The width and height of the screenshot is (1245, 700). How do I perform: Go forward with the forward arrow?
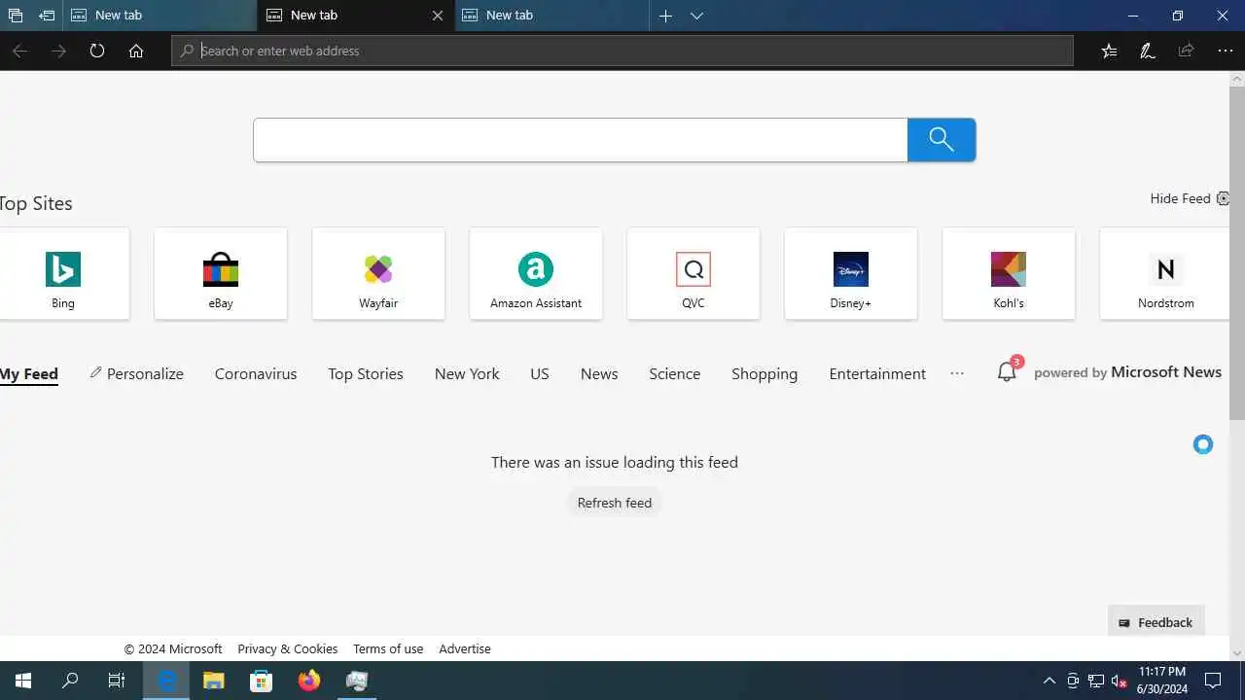point(58,51)
